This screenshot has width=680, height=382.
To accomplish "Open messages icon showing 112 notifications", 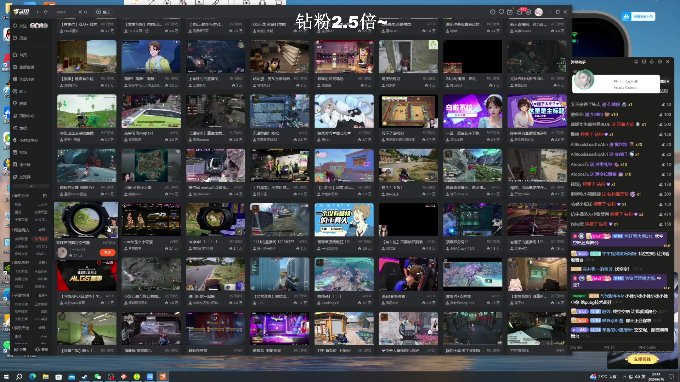I will 519,12.
